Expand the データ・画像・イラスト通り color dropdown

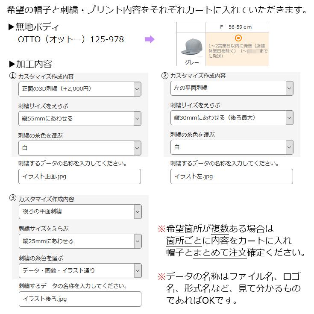pos(79,270)
